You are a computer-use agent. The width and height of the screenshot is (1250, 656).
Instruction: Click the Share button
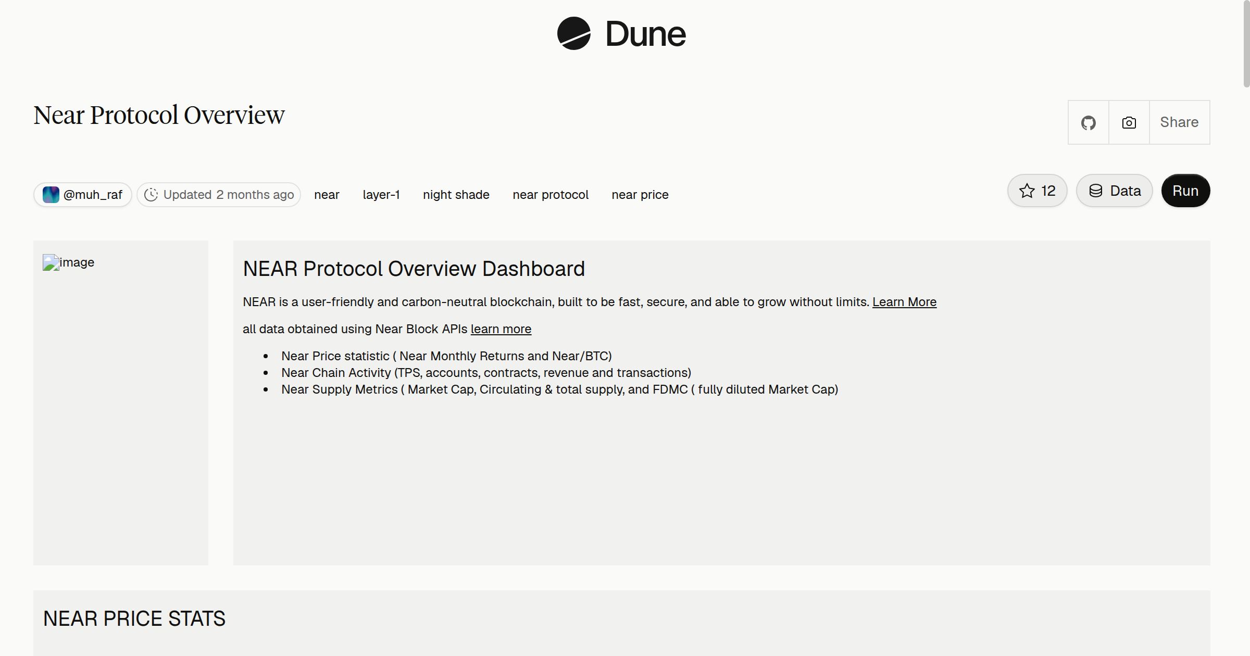click(x=1179, y=122)
